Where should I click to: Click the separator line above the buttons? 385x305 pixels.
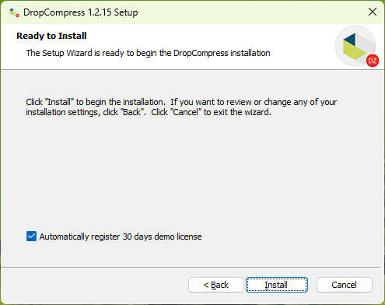coord(191,267)
